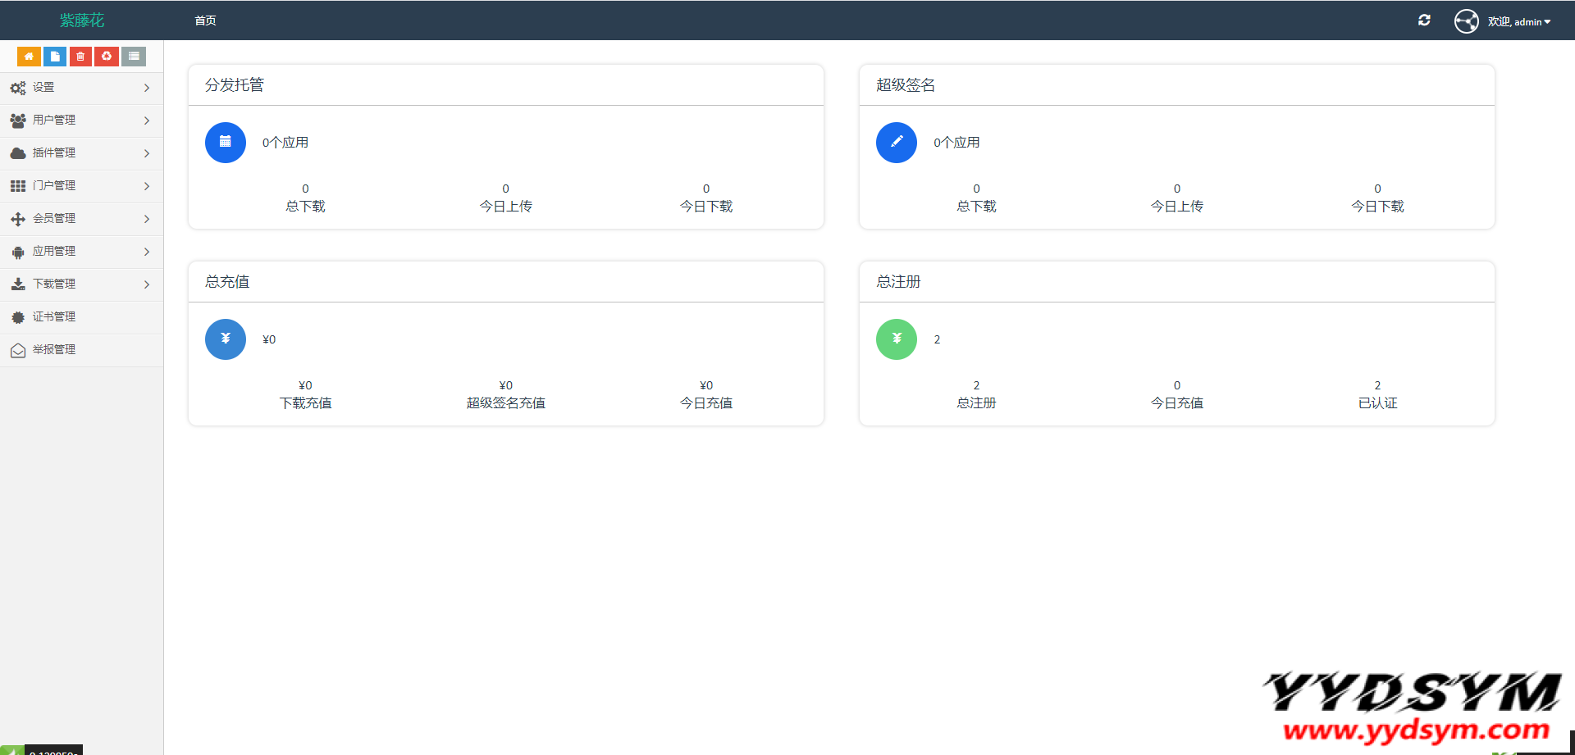Click the admin avatar icon
This screenshot has width=1575, height=755.
click(1466, 21)
